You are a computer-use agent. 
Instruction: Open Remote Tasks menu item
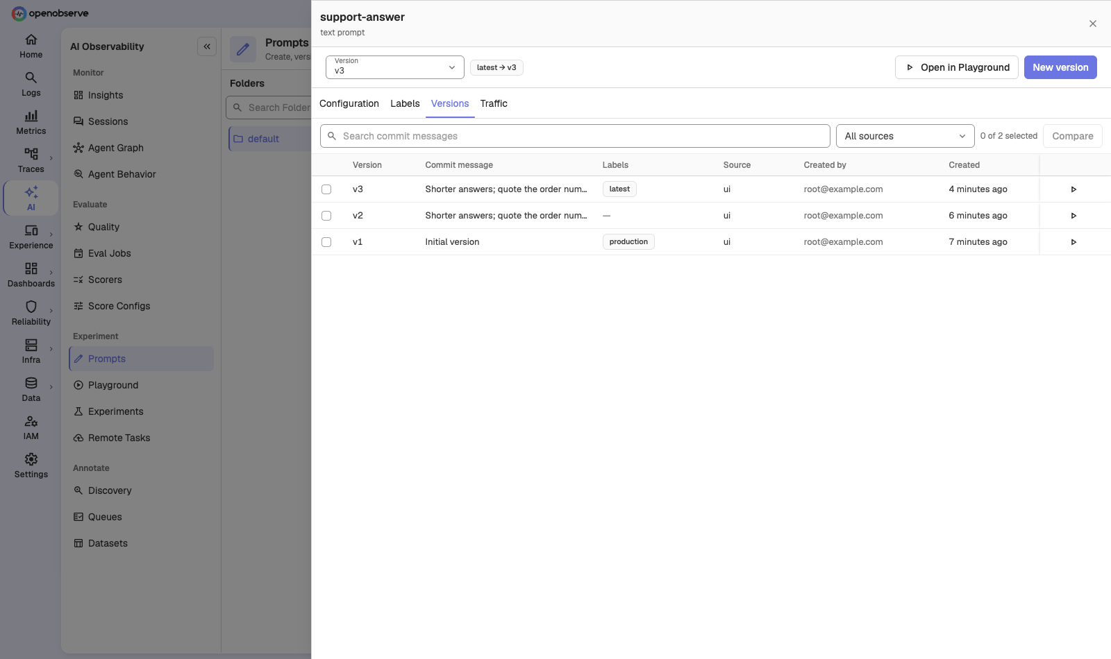click(x=141, y=438)
